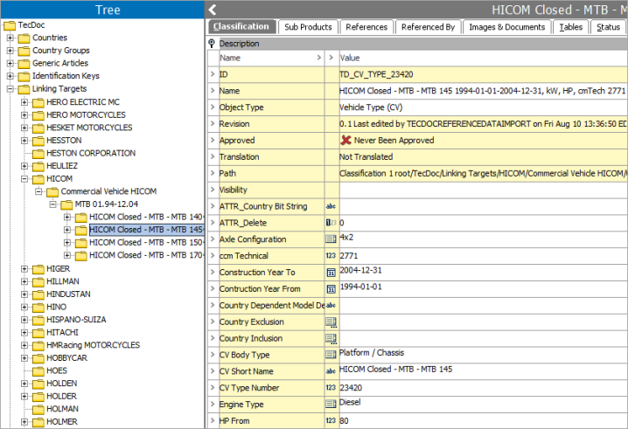Select HMRacing MOTORCYCLES tree item

pyautogui.click(x=94, y=345)
